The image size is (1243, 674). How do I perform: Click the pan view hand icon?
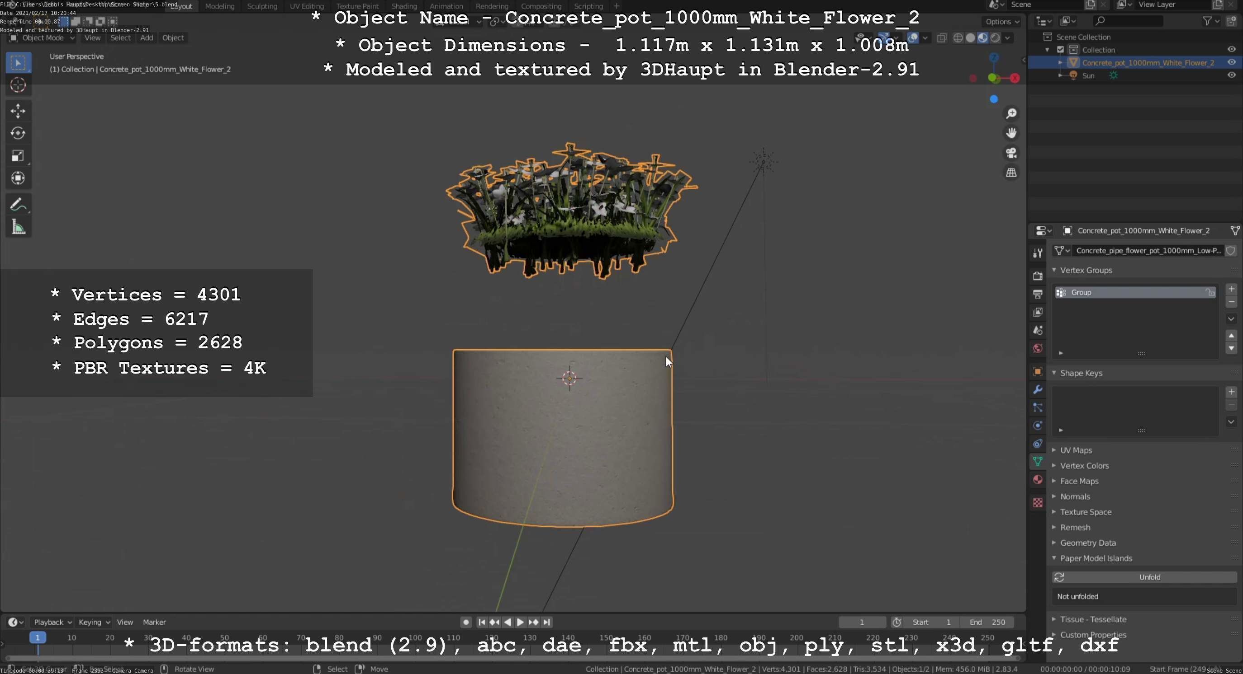coord(1011,133)
